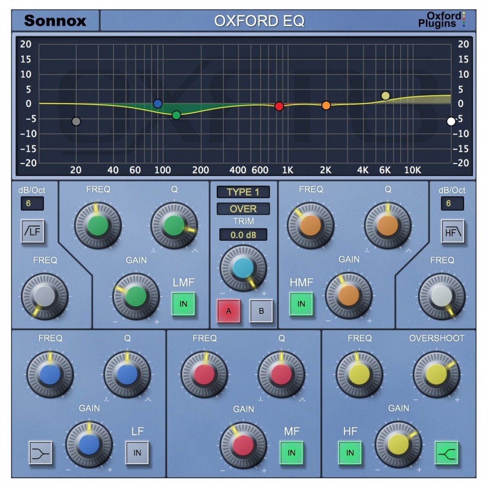Bypass the LMF band IN button

183,303
